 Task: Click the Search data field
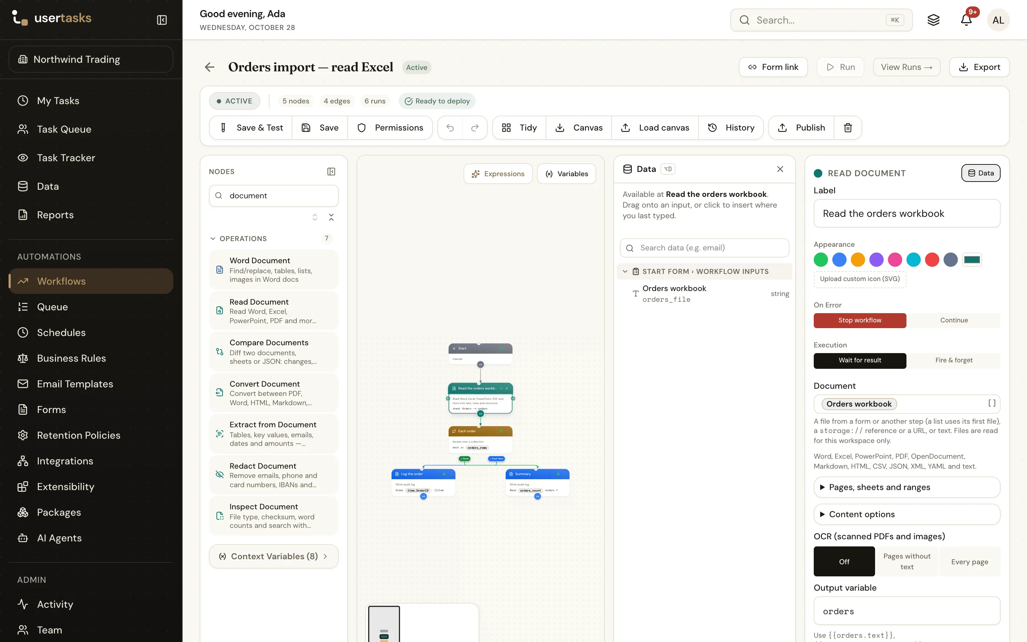pos(704,248)
